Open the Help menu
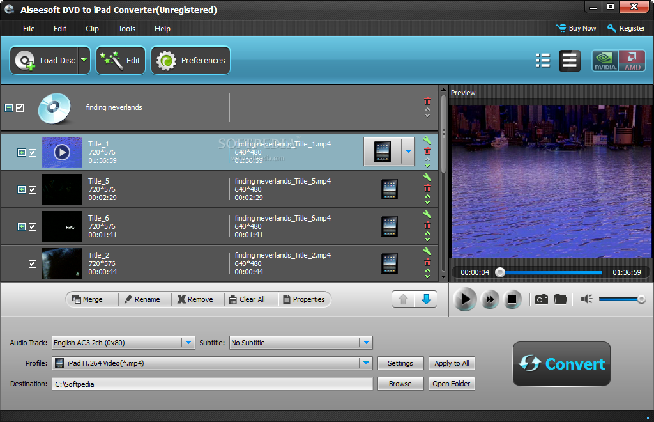Screen dimensions: 654x422 [x=162, y=29]
